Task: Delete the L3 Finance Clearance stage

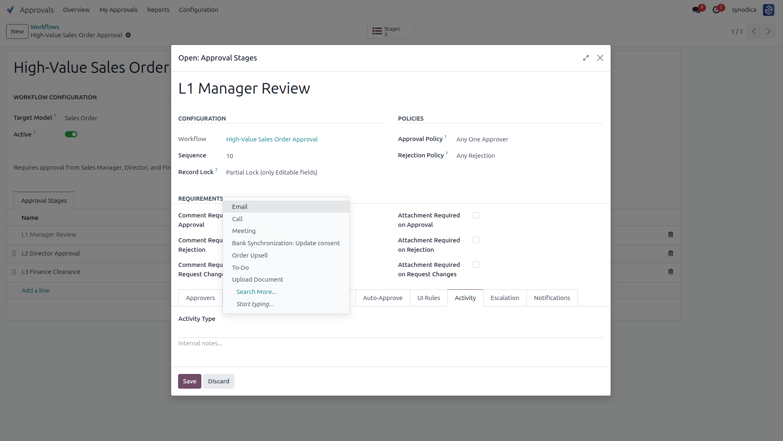Action: tap(670, 272)
